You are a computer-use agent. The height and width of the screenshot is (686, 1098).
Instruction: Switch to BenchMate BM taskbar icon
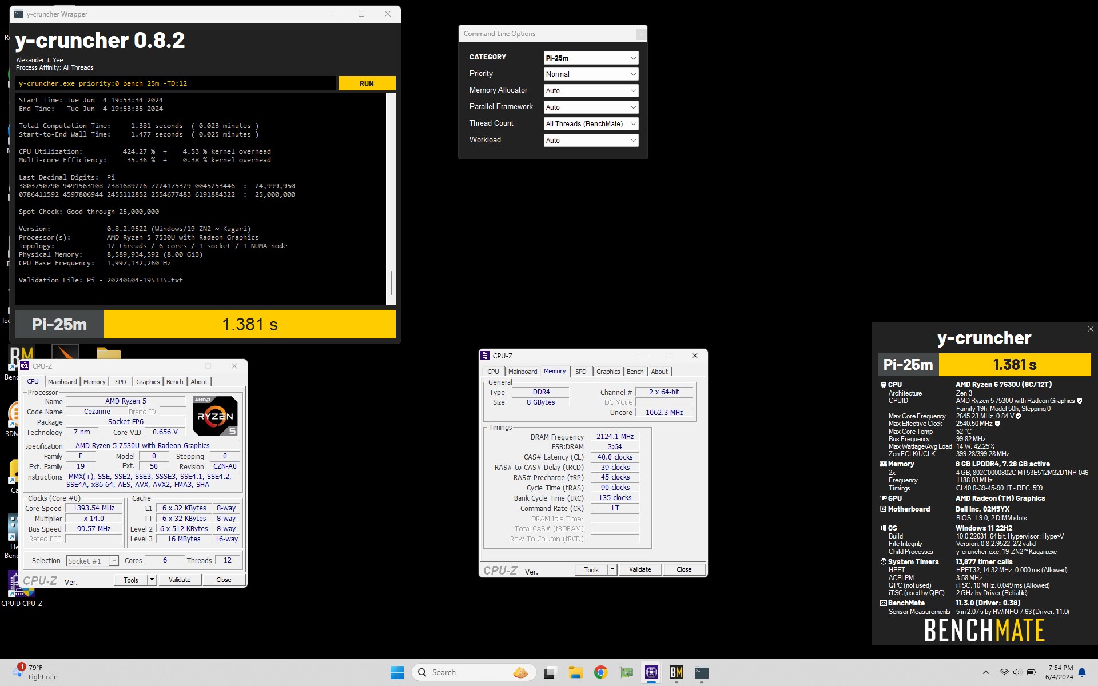[677, 673]
